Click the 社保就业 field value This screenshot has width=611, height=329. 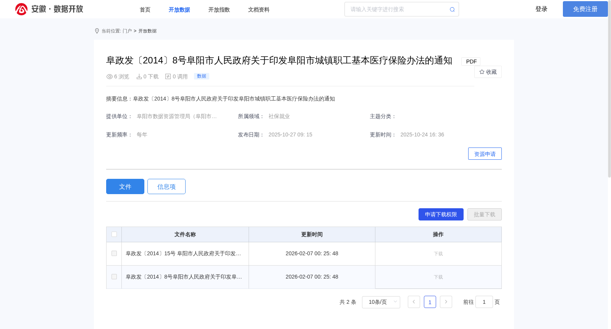pyautogui.click(x=279, y=116)
